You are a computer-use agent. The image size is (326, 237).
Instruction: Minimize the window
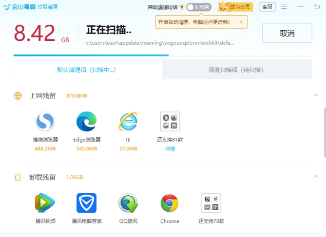pyautogui.click(x=301, y=7)
